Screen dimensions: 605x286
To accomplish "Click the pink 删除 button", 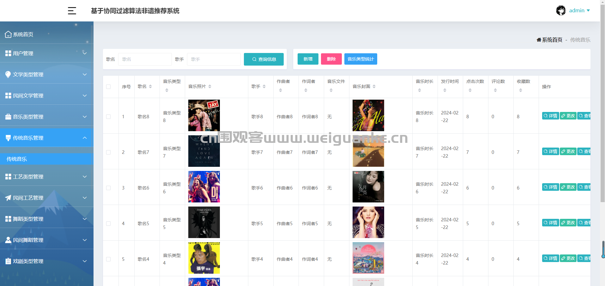I will 331,59.
